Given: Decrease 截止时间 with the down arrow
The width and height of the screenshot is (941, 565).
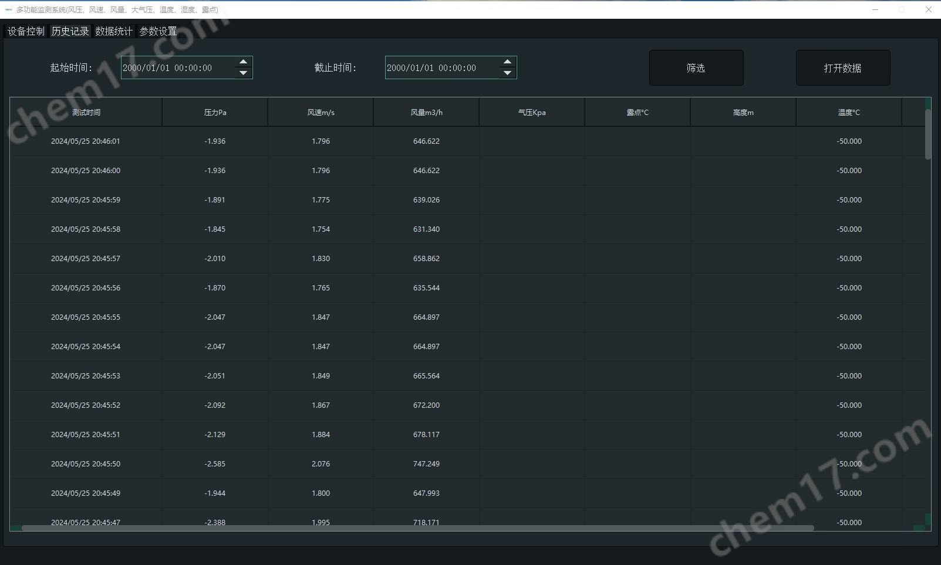Looking at the screenshot, I should 507,73.
